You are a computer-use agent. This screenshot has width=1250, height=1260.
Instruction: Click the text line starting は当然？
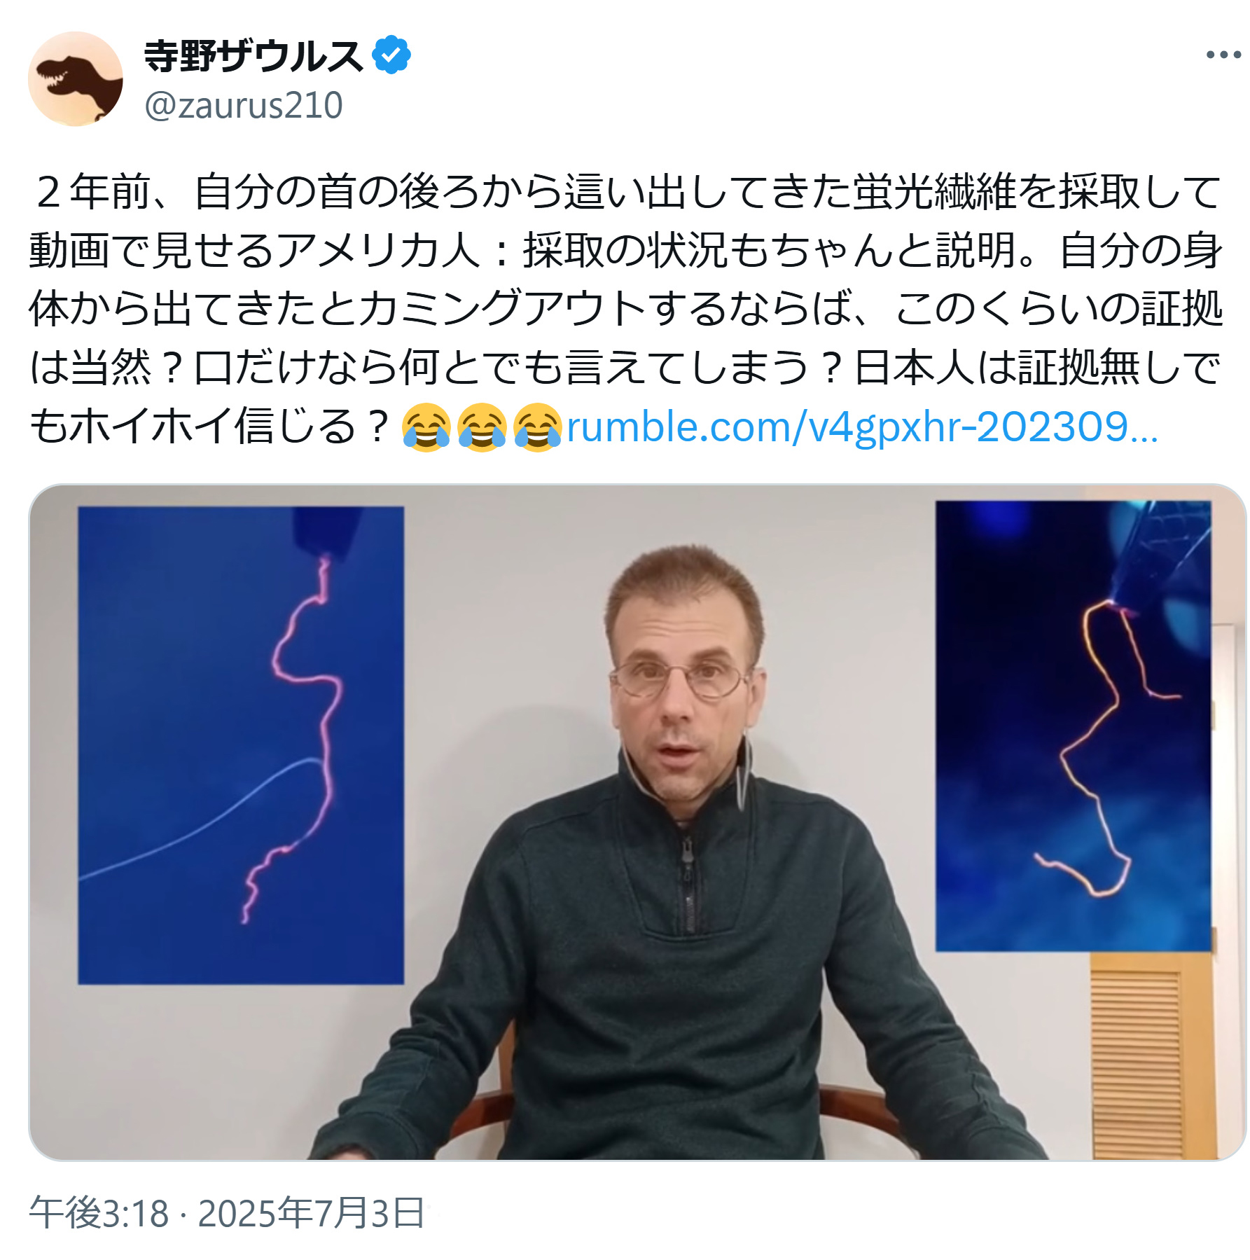[x=625, y=368]
